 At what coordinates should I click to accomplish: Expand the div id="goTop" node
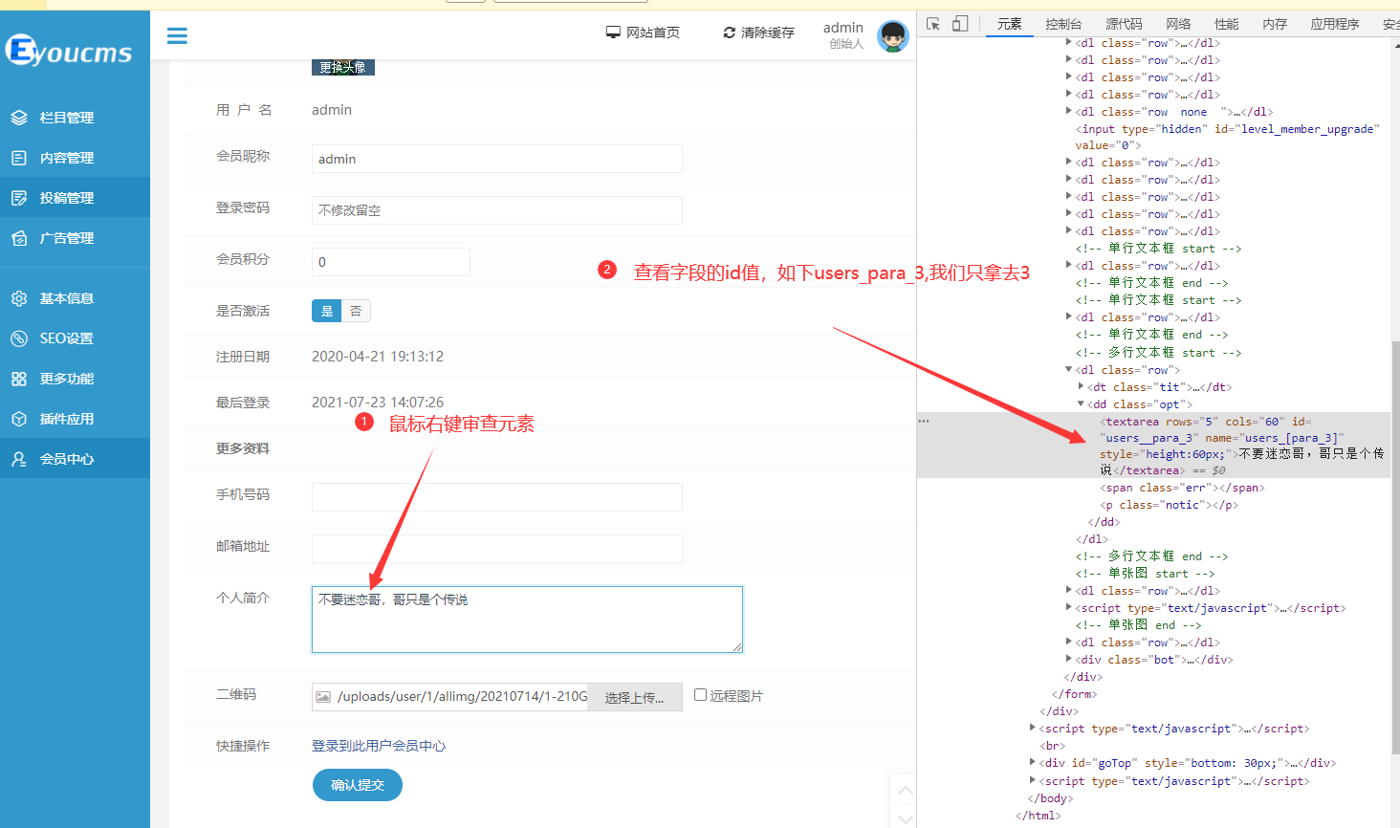pyautogui.click(x=1033, y=763)
